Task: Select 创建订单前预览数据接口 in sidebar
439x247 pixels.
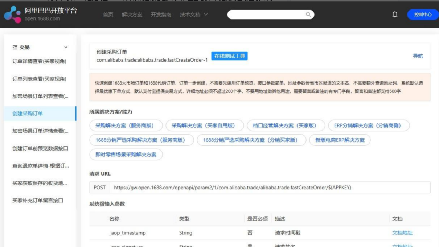Action: (x=40, y=148)
